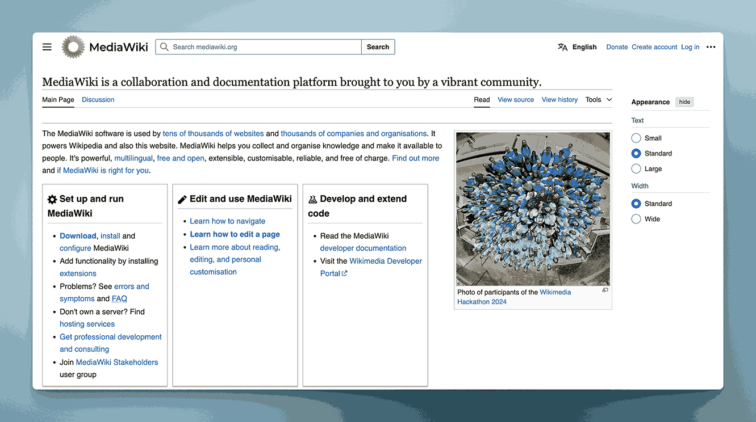Open the developer documentation link
This screenshot has width=756, height=422.
coord(363,248)
